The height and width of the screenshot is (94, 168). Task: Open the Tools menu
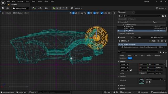27,1
